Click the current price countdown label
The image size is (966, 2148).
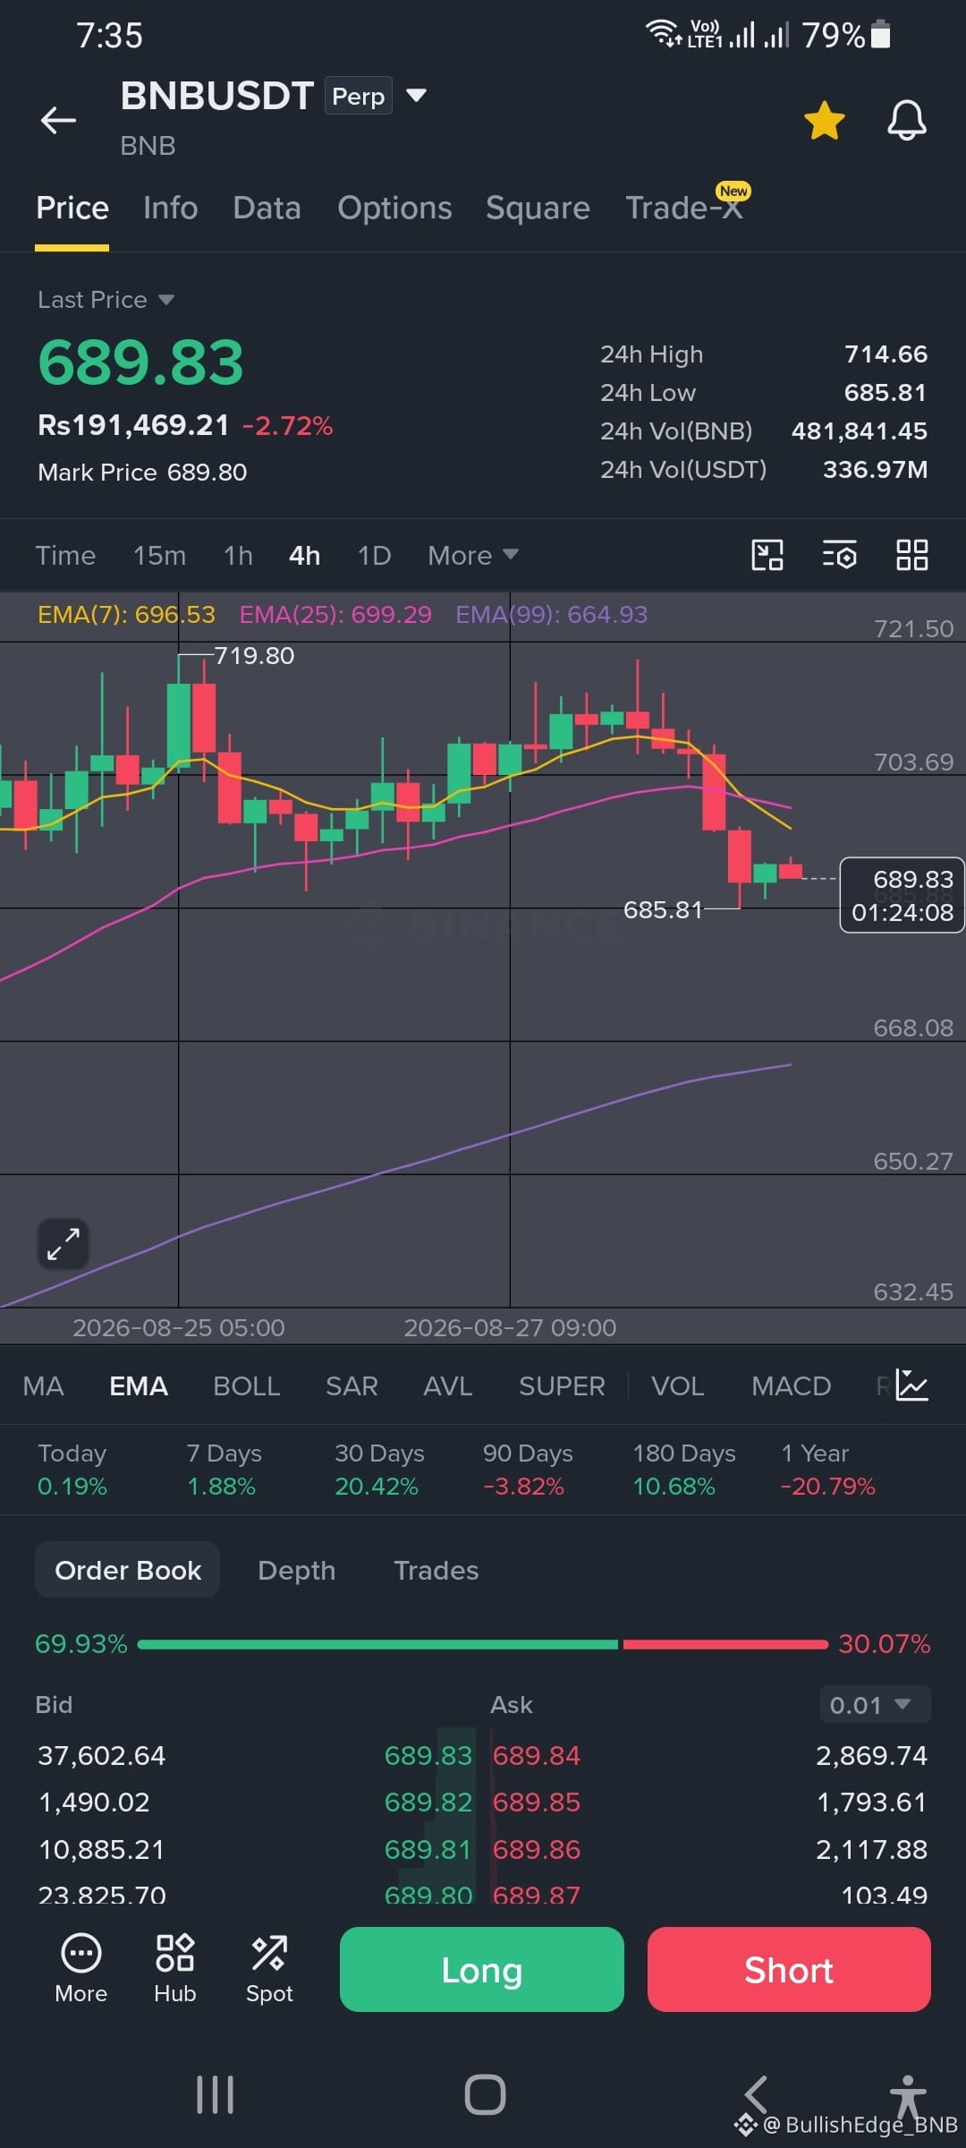902,895
